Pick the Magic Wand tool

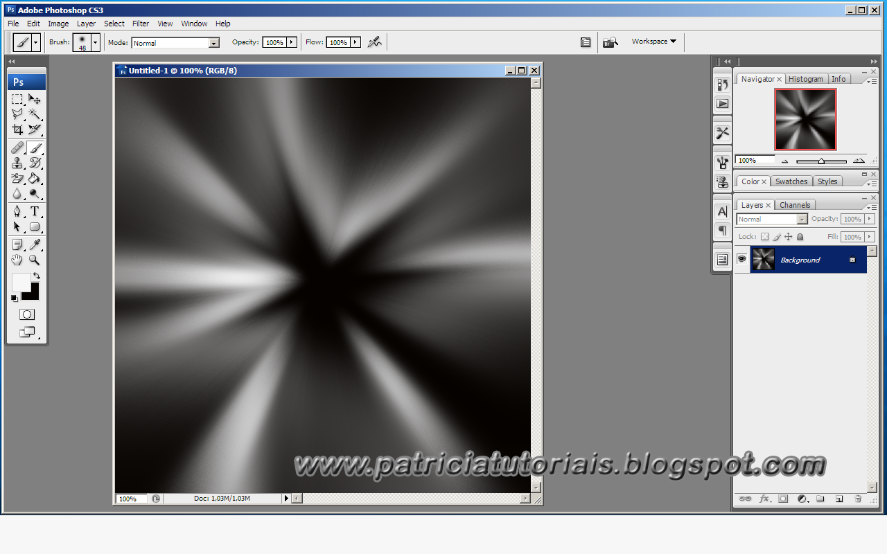point(35,114)
